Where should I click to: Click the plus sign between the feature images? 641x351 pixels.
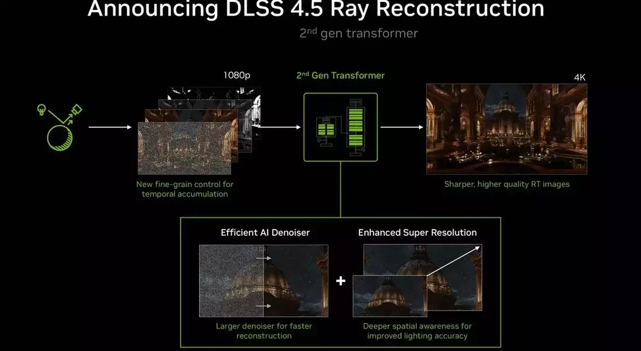(341, 281)
